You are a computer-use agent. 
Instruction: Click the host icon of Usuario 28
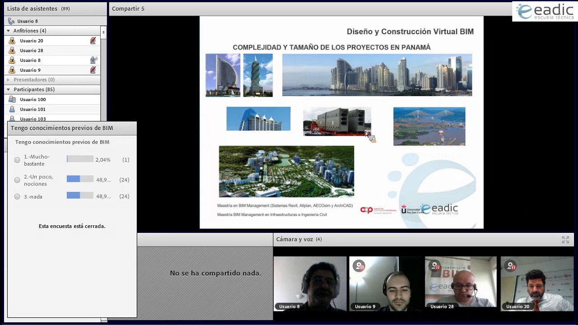click(x=12, y=51)
